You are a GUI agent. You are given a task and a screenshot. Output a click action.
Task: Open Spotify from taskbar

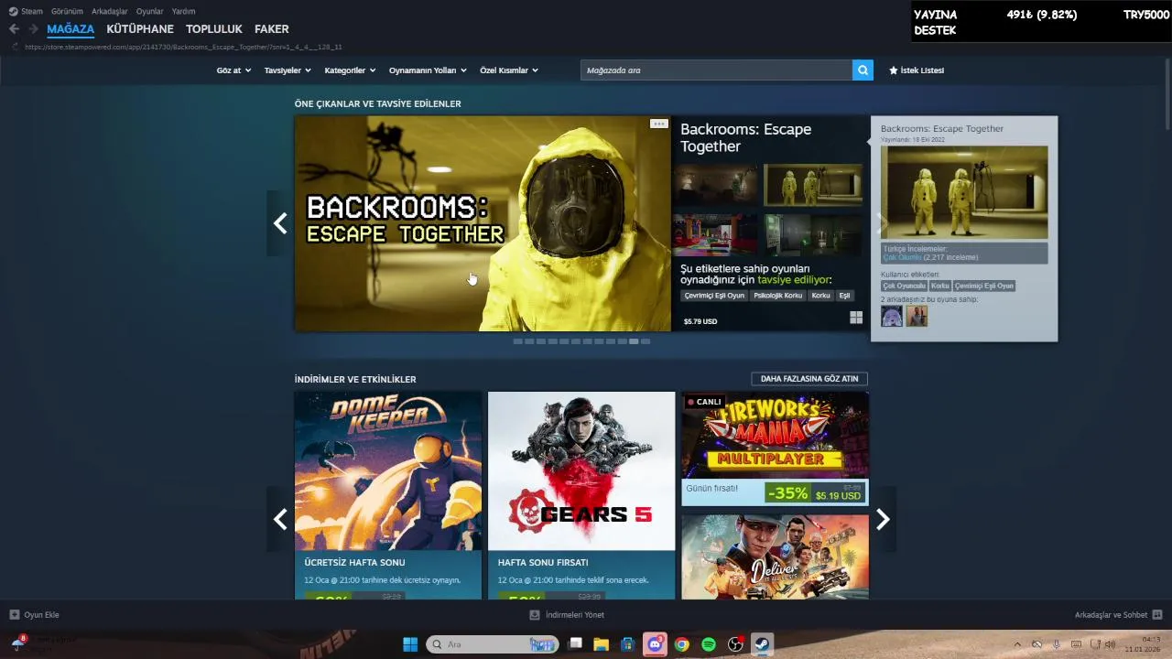point(709,644)
